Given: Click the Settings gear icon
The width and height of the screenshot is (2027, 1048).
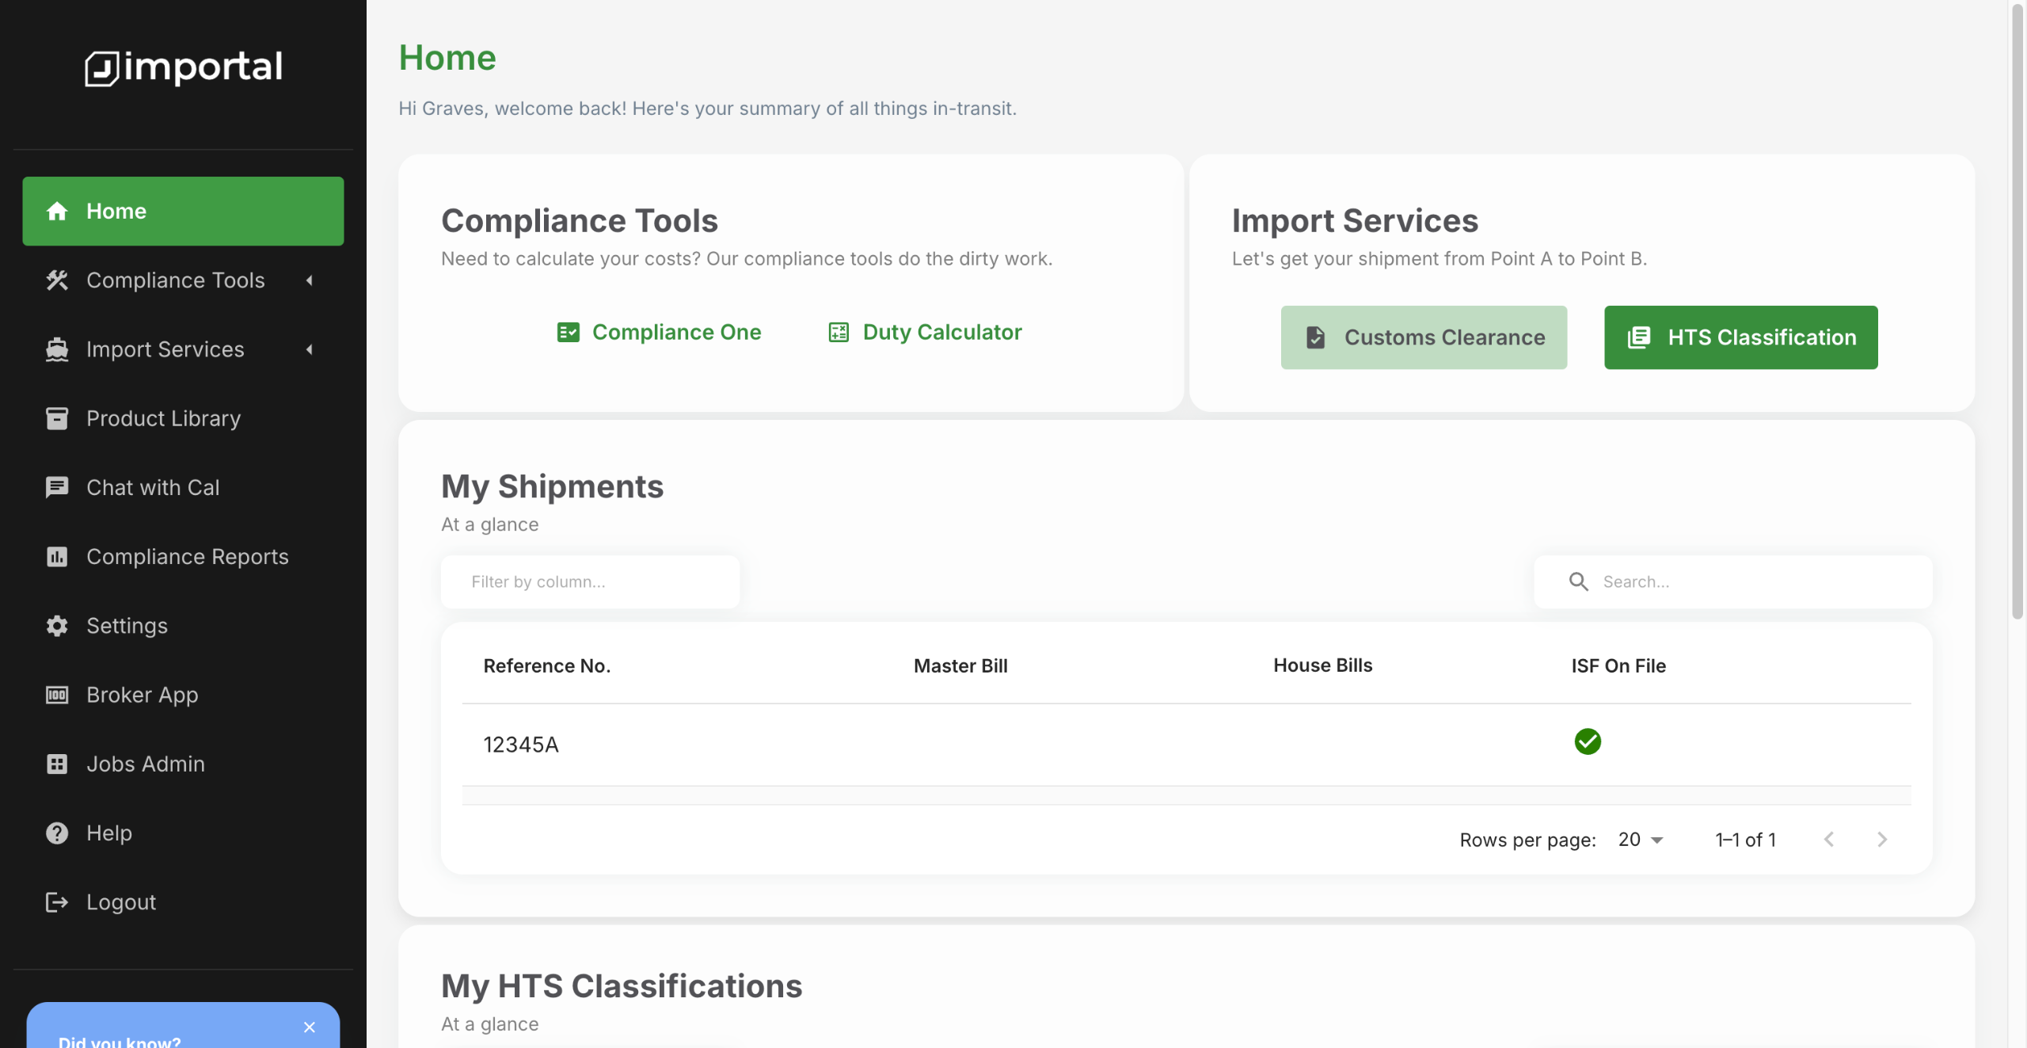Looking at the screenshot, I should coord(57,626).
